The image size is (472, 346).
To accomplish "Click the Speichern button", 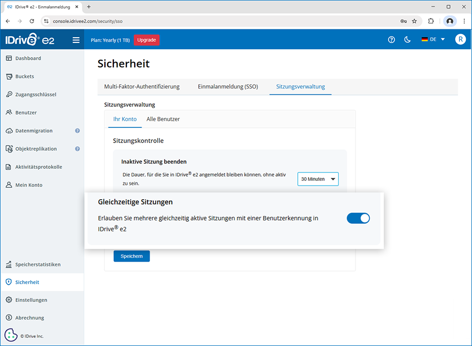I will point(132,256).
